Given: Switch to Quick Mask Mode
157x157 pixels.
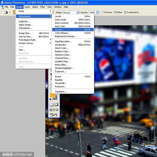Looking at the screenshot, I should 56,105.
